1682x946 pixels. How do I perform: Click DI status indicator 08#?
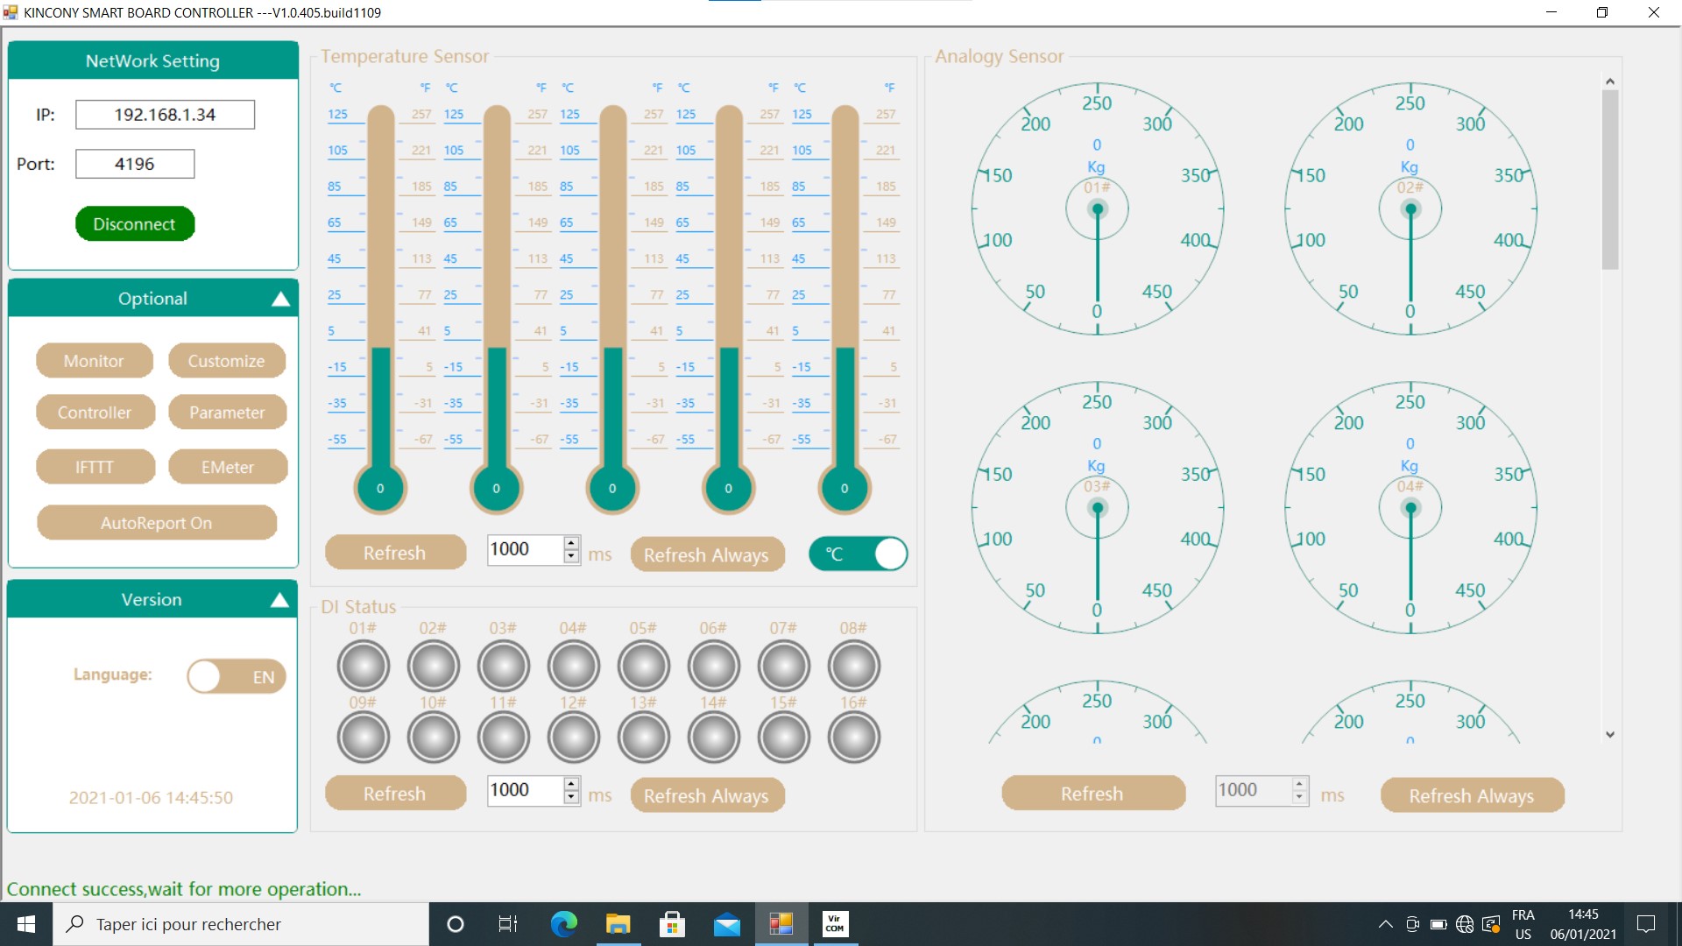[x=853, y=666]
